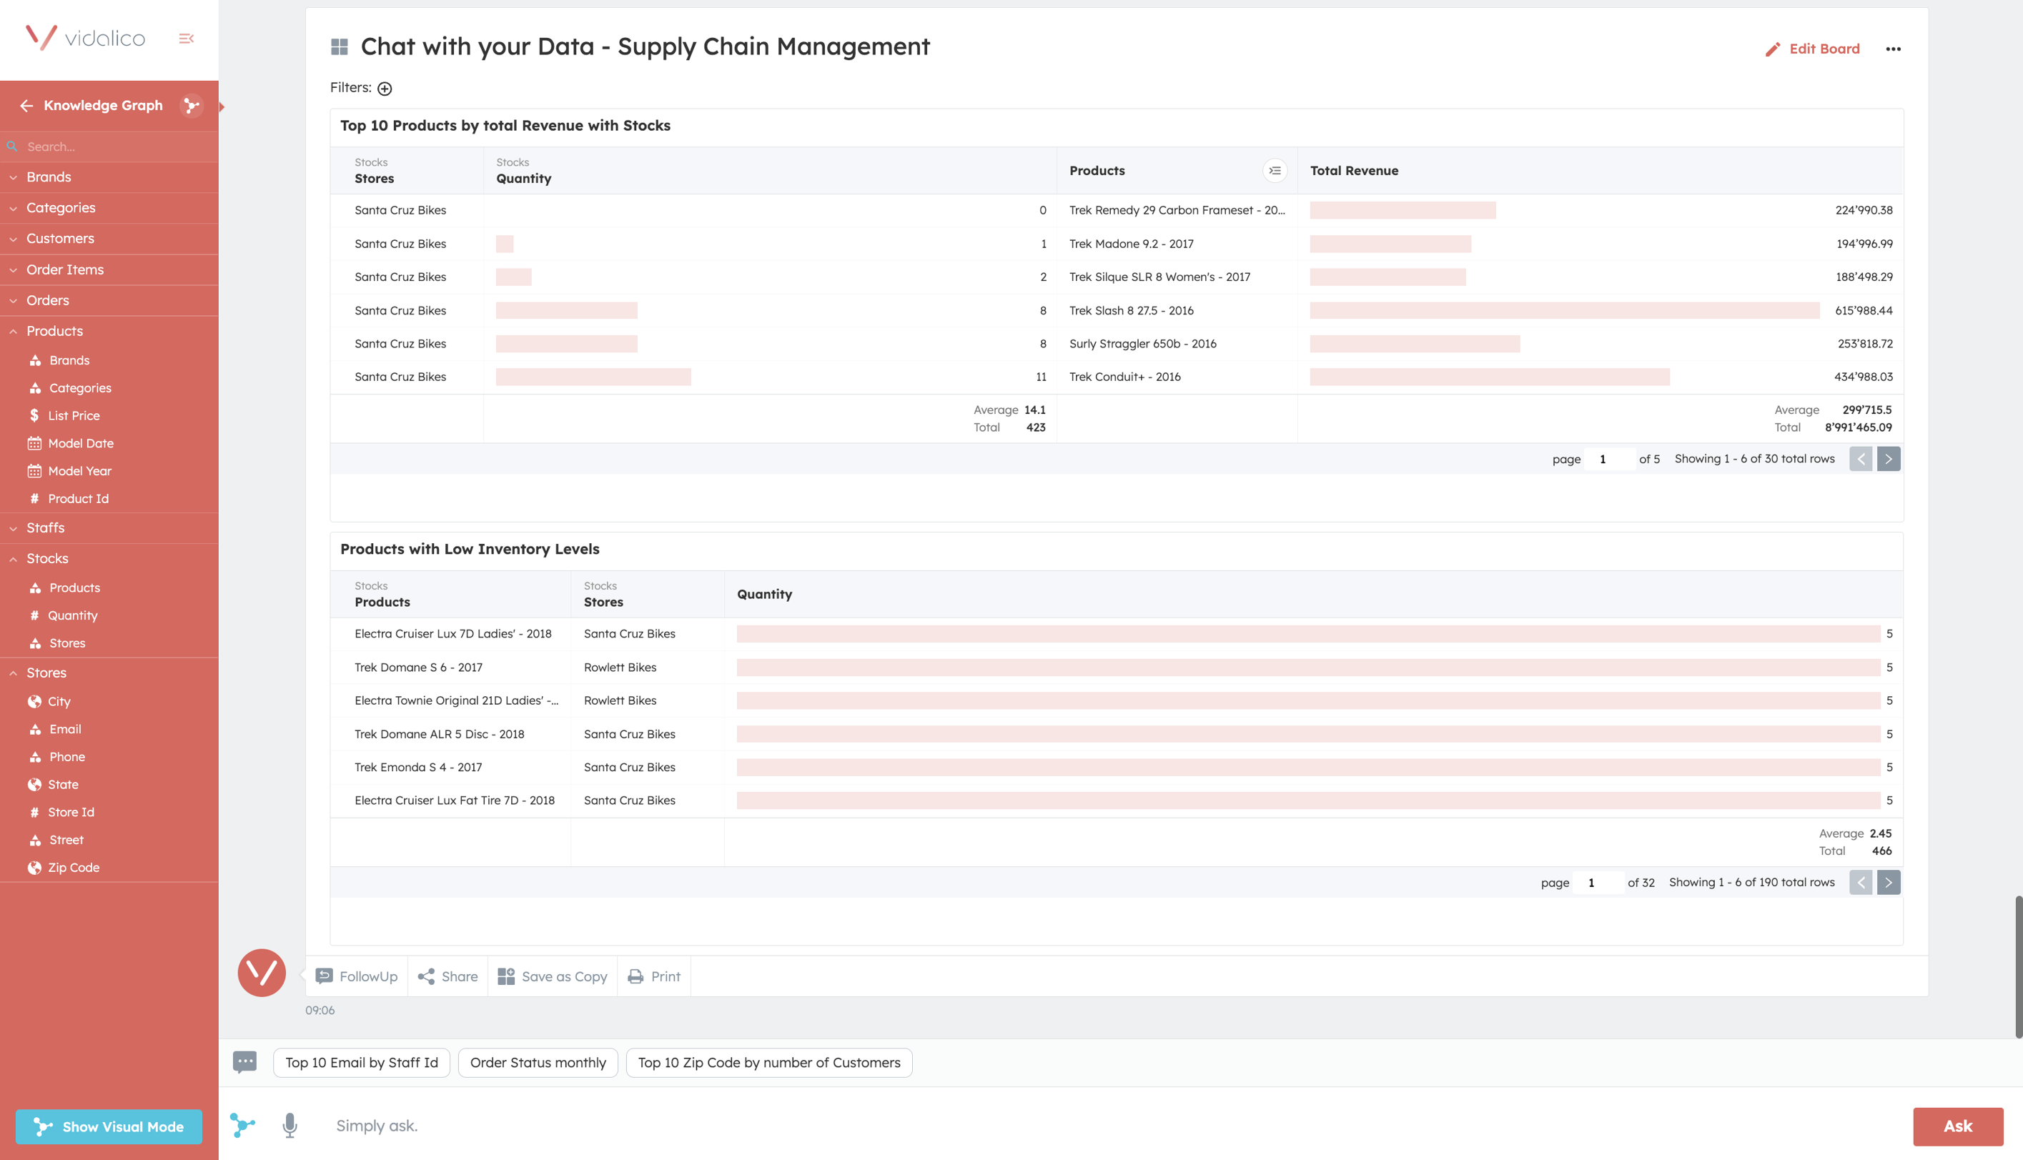
Task: Collapse the sidebar menu icon
Action: (x=186, y=39)
